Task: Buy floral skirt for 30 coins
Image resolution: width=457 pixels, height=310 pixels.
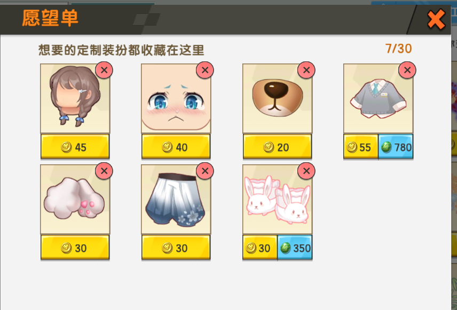Action: tap(176, 248)
